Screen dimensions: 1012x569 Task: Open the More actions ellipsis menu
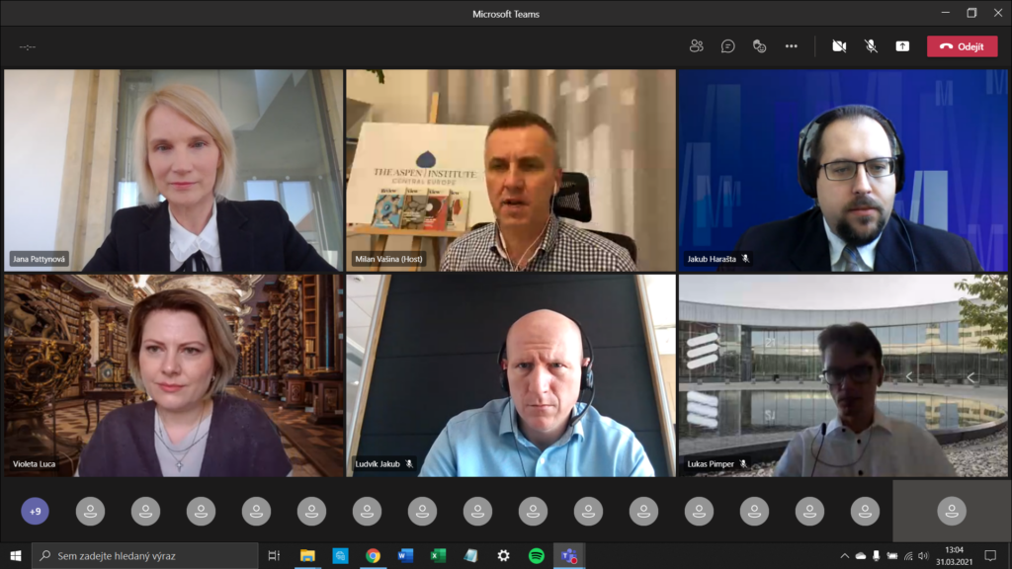[791, 46]
